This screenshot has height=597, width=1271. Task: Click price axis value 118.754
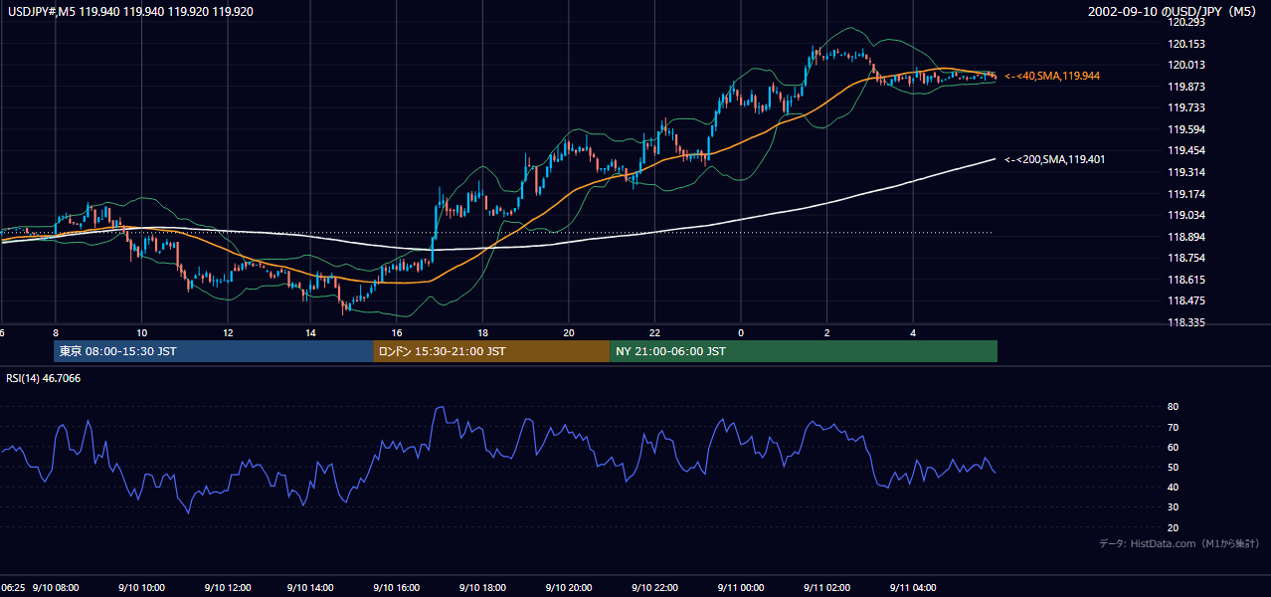point(1185,259)
